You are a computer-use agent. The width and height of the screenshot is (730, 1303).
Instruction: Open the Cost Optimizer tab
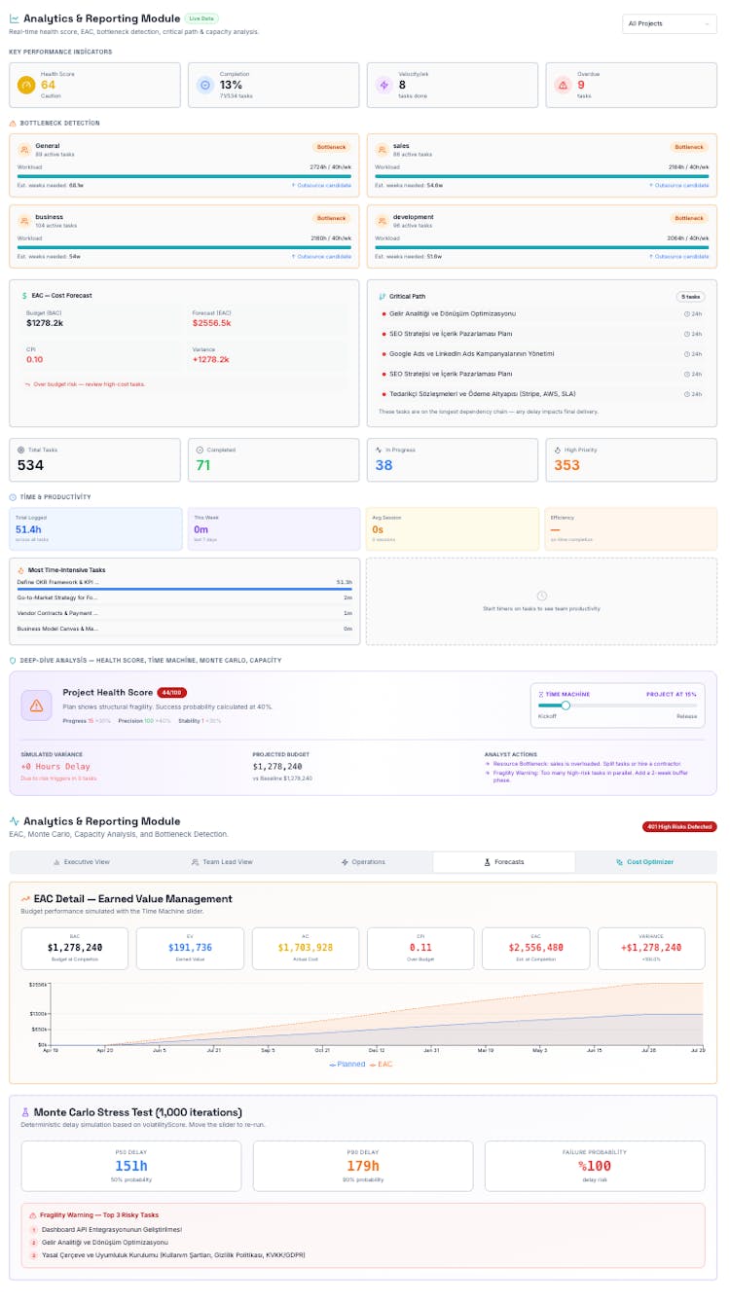tap(644, 862)
